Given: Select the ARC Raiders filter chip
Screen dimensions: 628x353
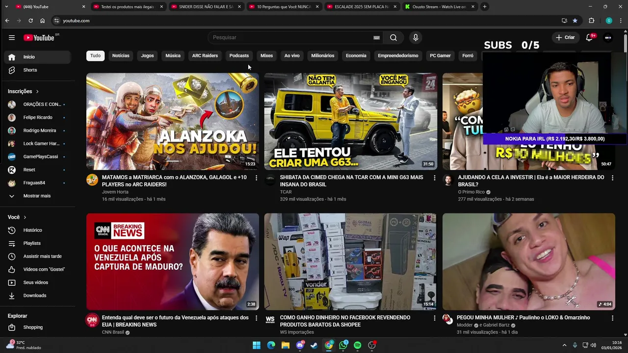Looking at the screenshot, I should point(205,55).
